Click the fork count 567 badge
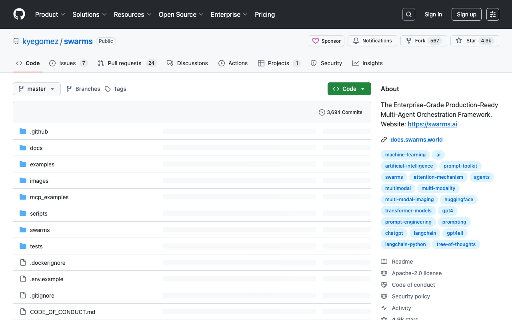The width and height of the screenshot is (512, 320). click(435, 41)
